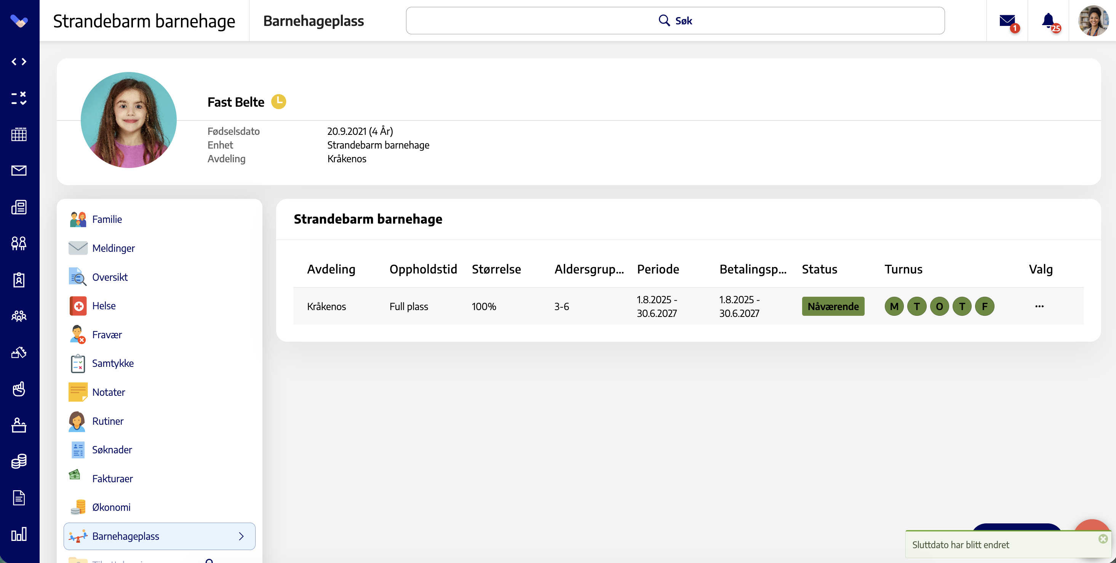Click the Full plass cell

(x=409, y=306)
